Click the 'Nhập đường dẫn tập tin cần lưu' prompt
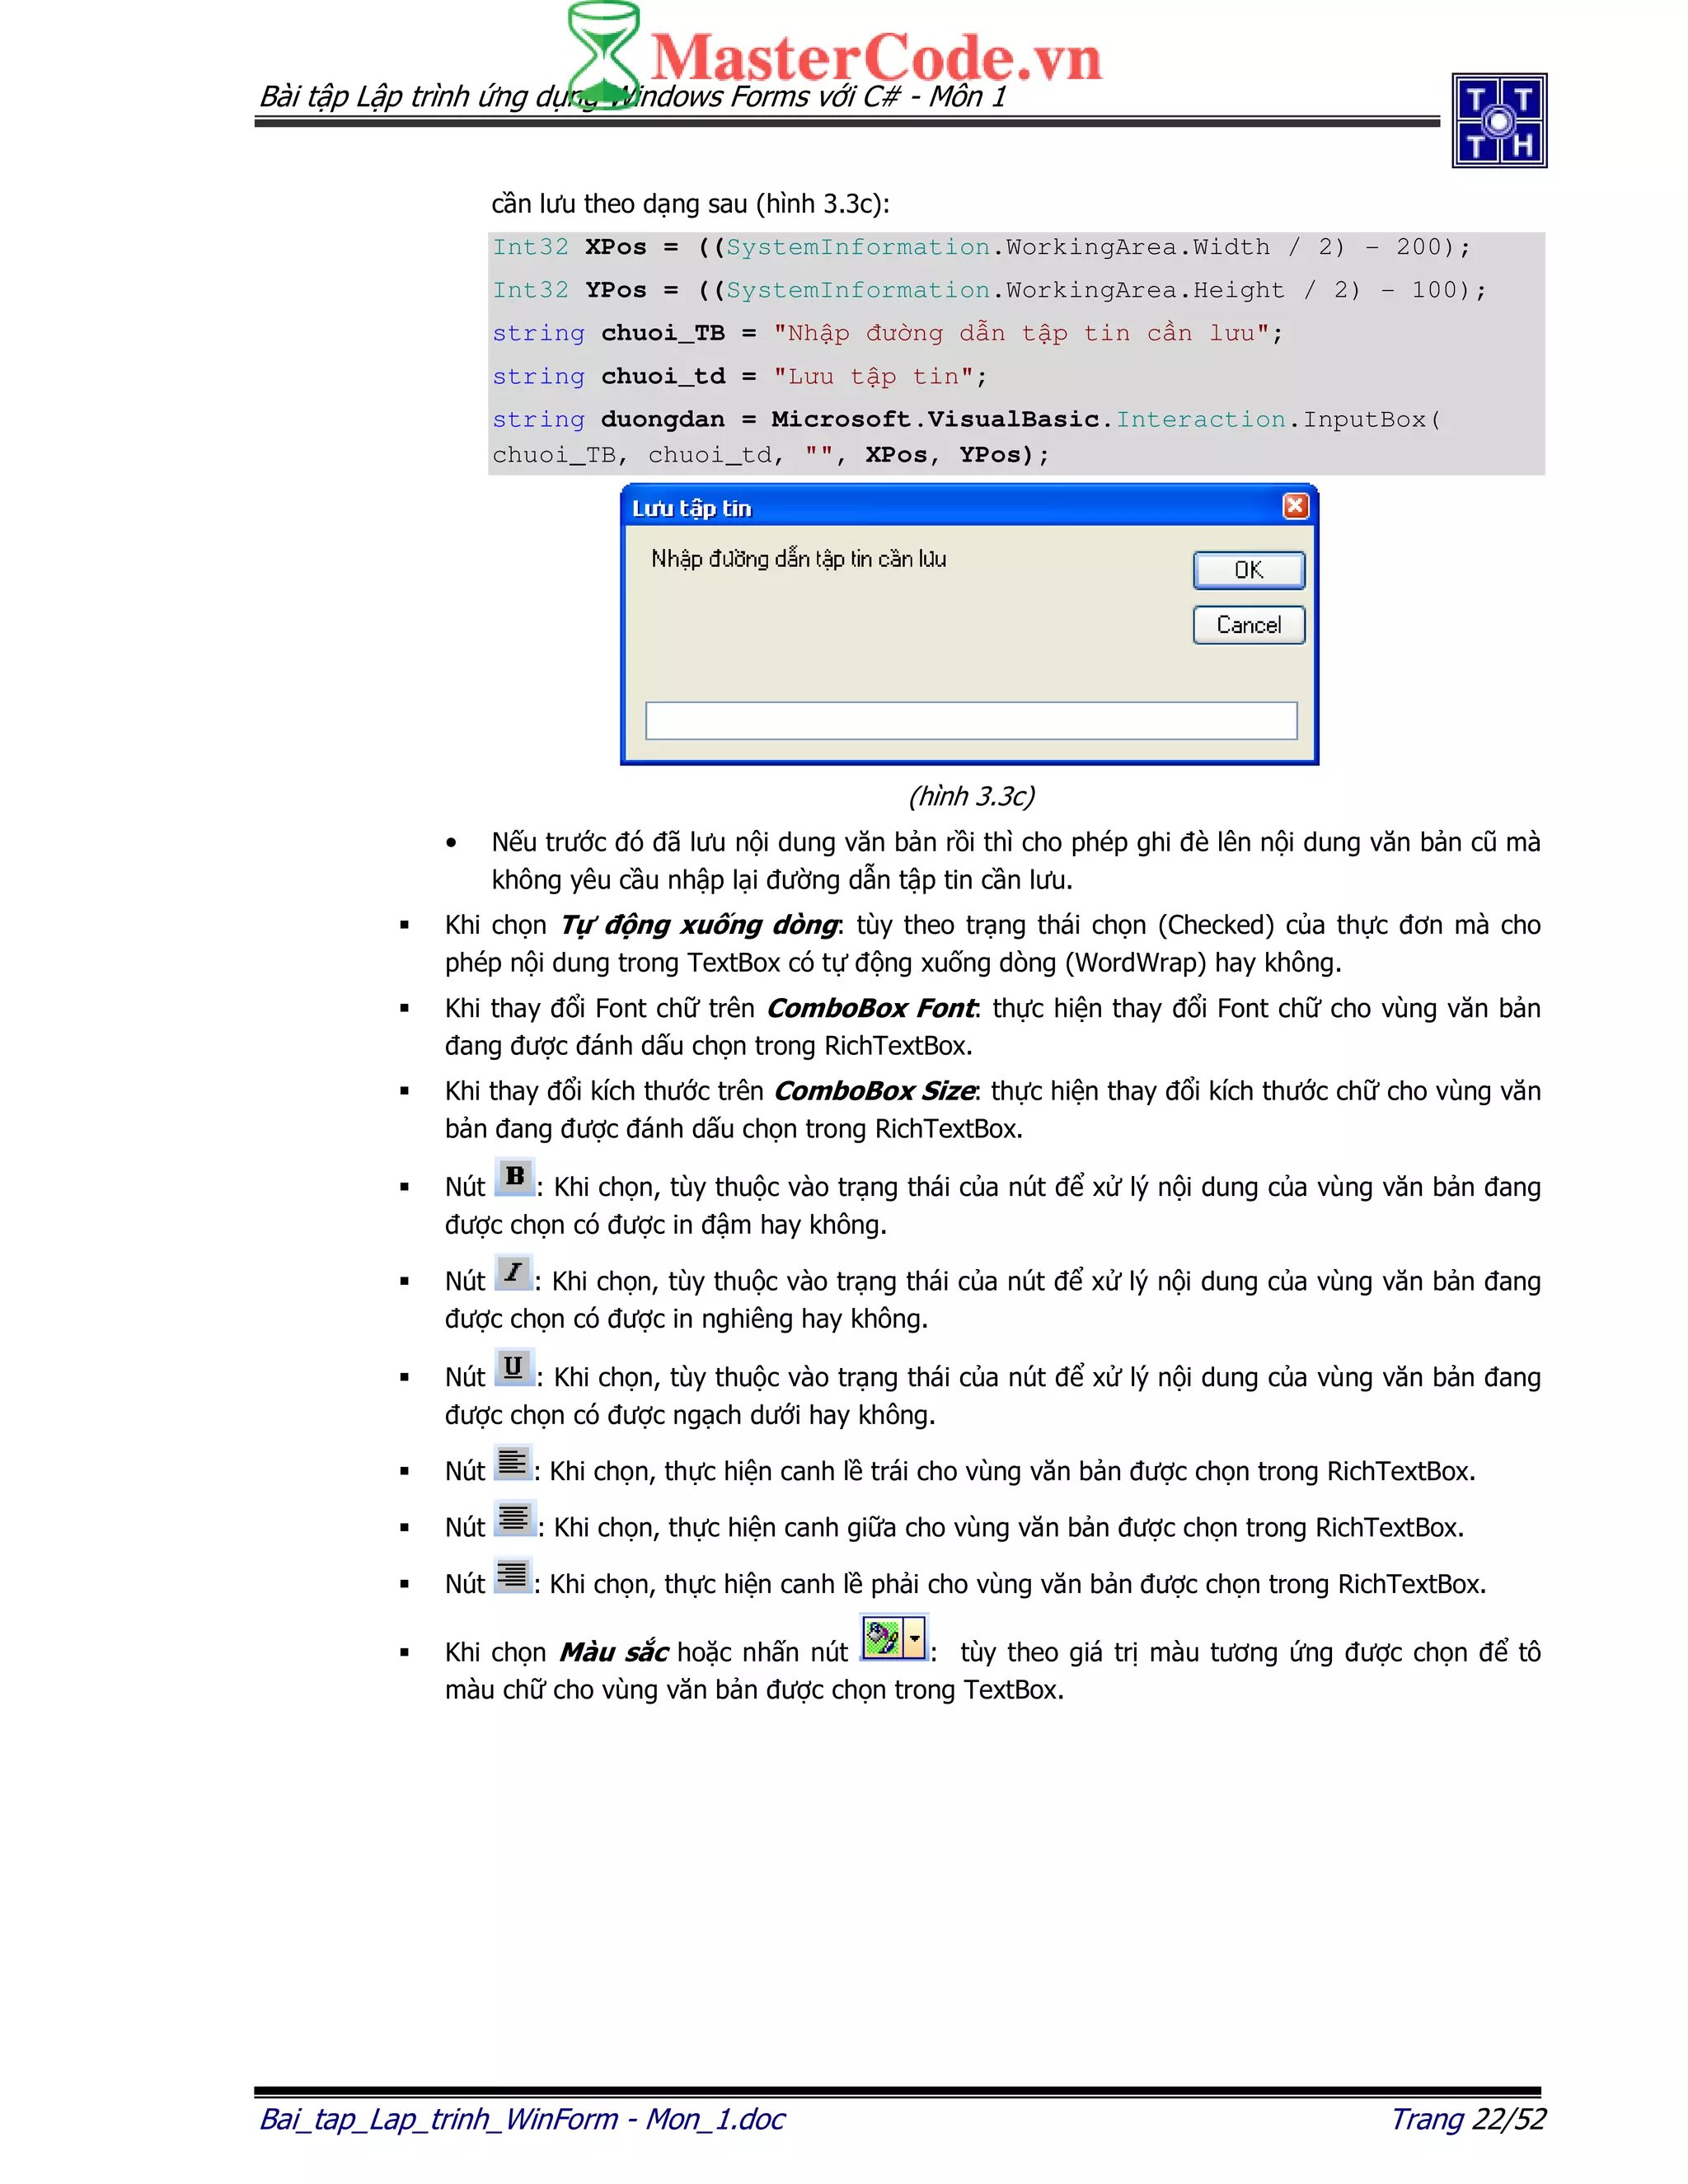Screen dimensions: 1688x2184 point(798,559)
